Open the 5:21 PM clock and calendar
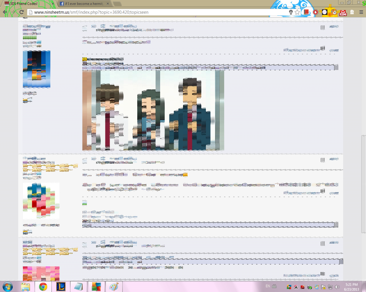The height and width of the screenshot is (292, 366). [x=352, y=287]
